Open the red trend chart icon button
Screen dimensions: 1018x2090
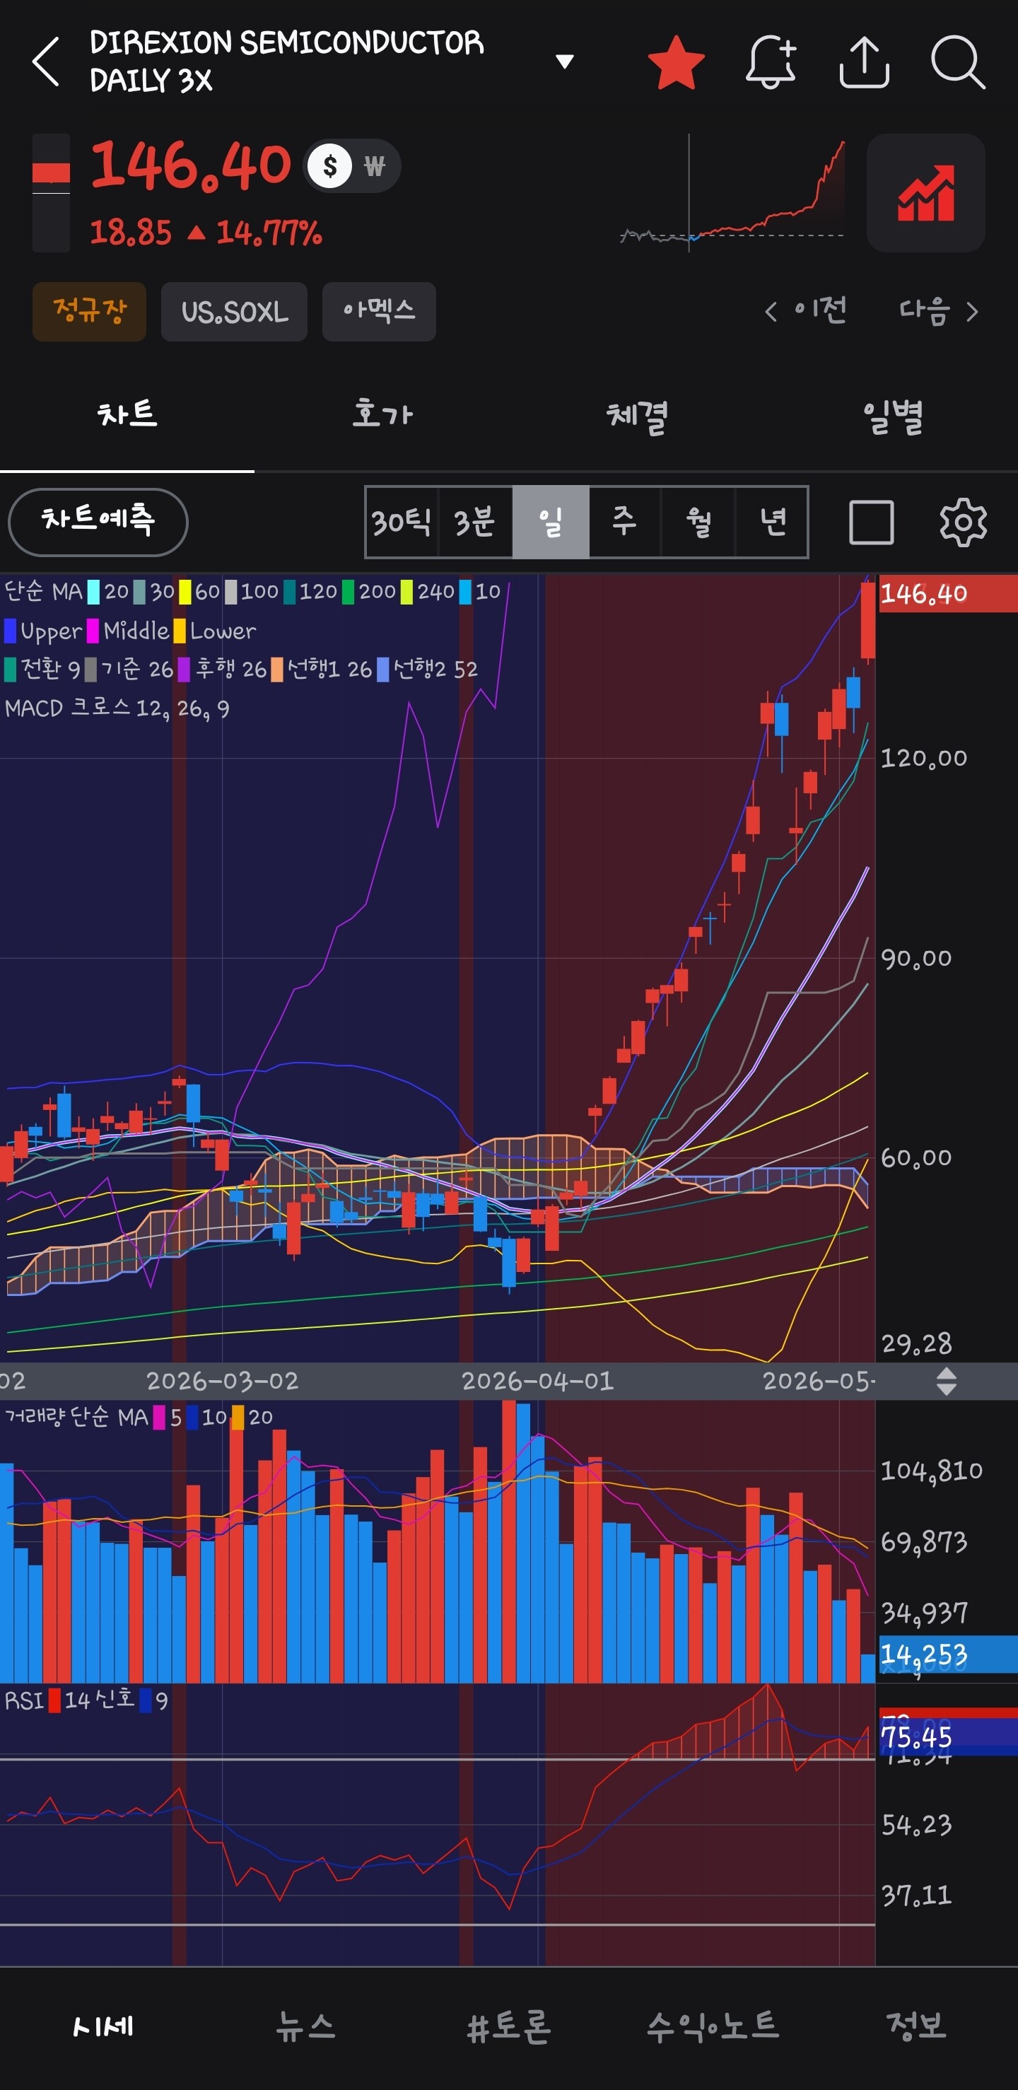[x=925, y=193]
